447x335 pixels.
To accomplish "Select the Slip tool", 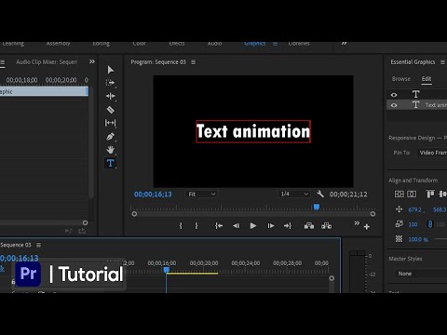I will click(x=111, y=123).
